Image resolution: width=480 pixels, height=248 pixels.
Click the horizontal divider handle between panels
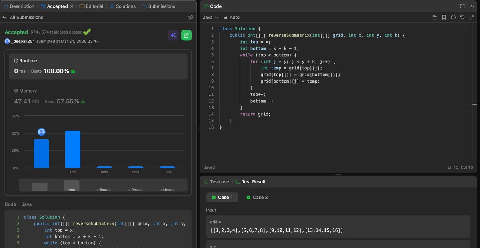338,175
